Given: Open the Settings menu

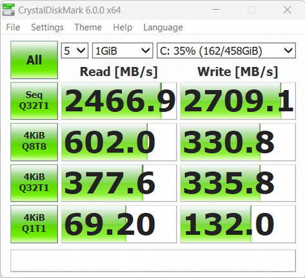Looking at the screenshot, I should point(47,28).
